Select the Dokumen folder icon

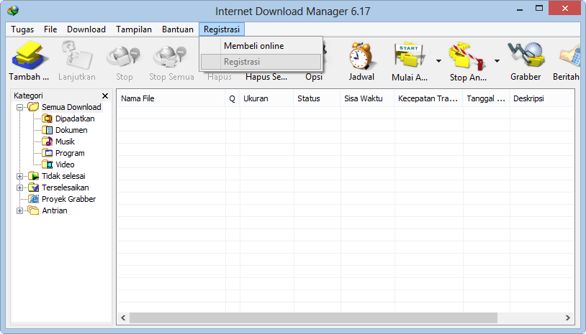(47, 130)
